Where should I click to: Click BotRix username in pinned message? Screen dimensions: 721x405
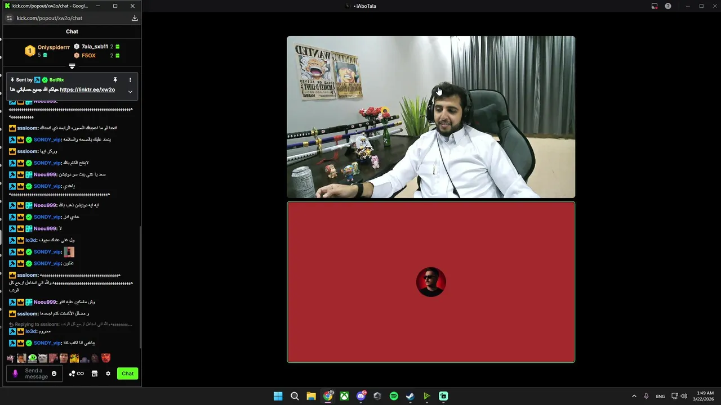pos(56,80)
